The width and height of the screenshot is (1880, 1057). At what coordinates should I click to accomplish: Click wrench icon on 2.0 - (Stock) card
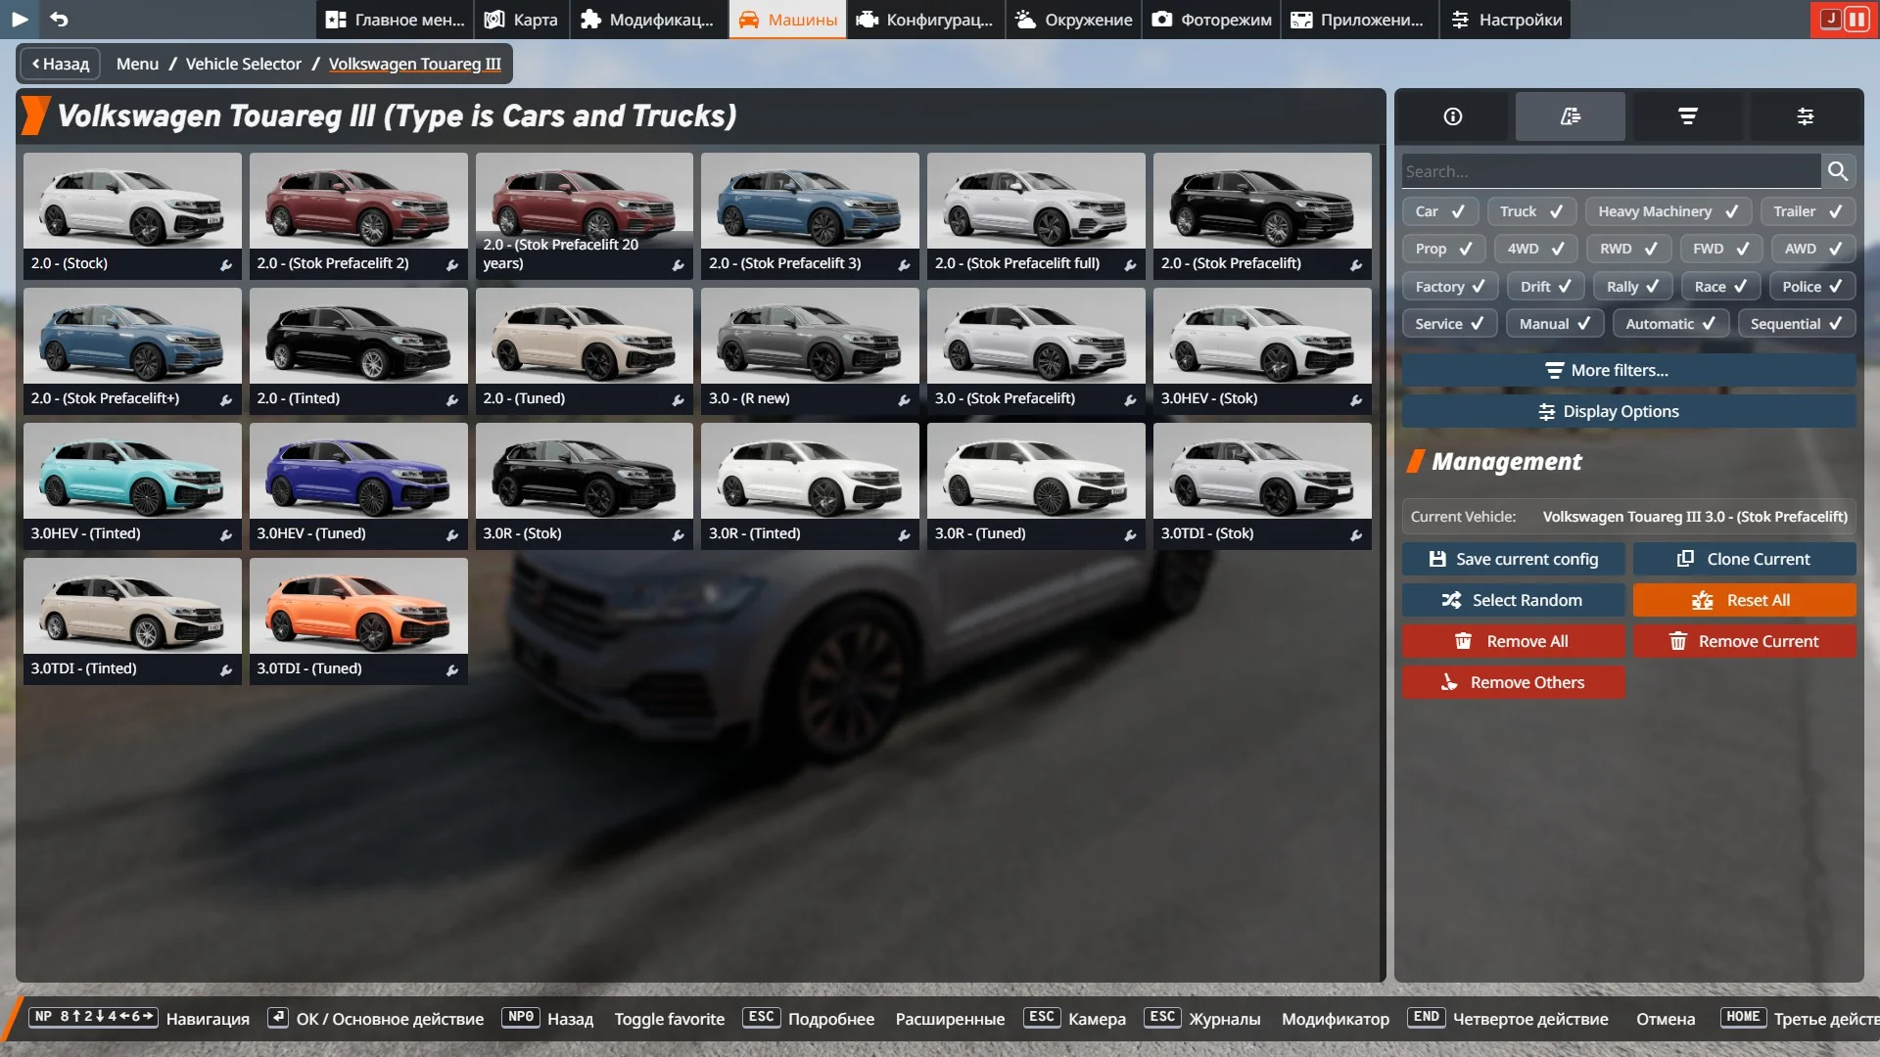tap(226, 265)
